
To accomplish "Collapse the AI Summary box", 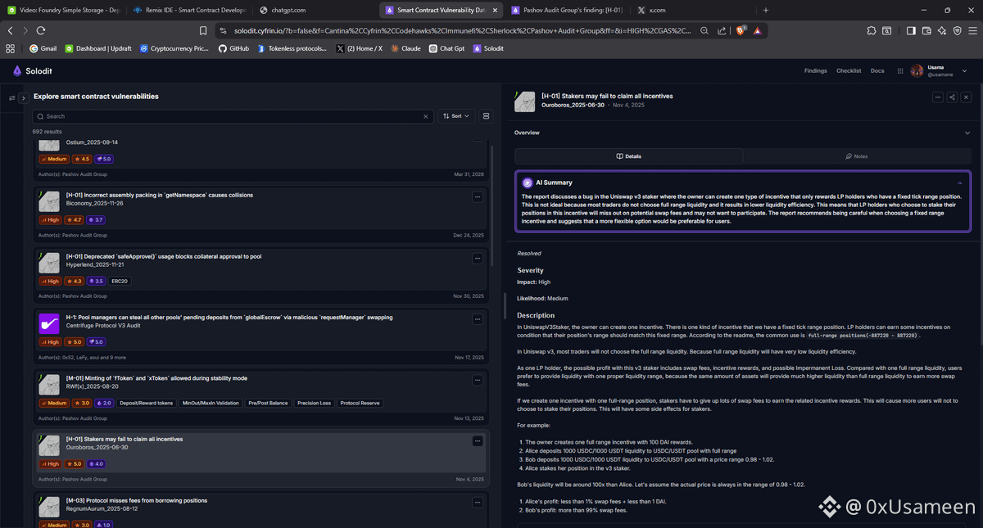I will point(960,183).
